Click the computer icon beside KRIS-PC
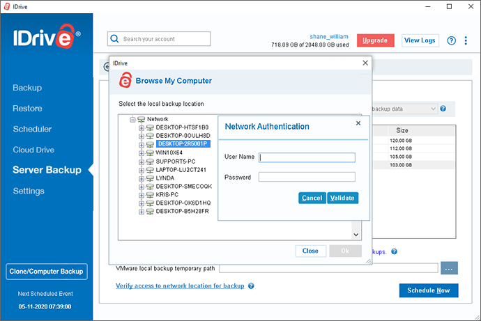Viewport: 481px width, 321px height. (x=150, y=195)
